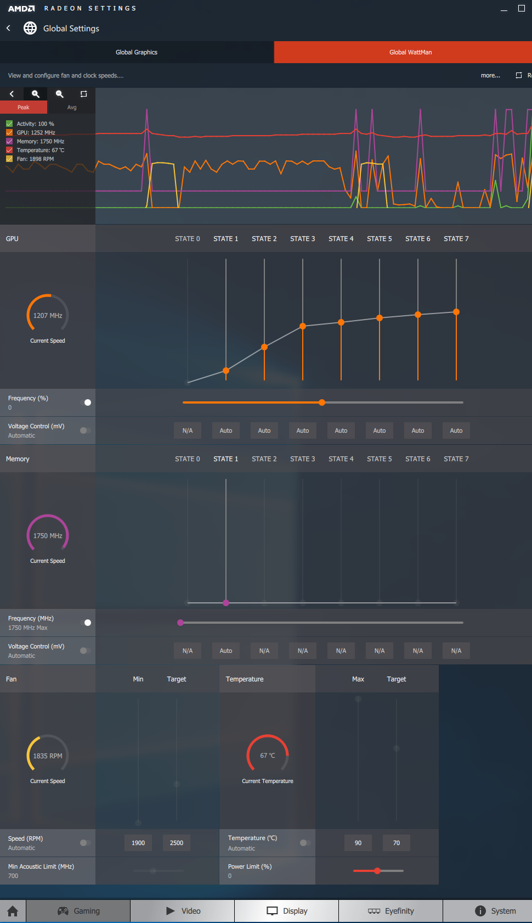532x923 pixels.
Task: Click Memory STATE 1 column header
Action: click(x=226, y=459)
